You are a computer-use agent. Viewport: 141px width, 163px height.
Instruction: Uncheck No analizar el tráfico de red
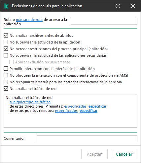(x=6, y=89)
